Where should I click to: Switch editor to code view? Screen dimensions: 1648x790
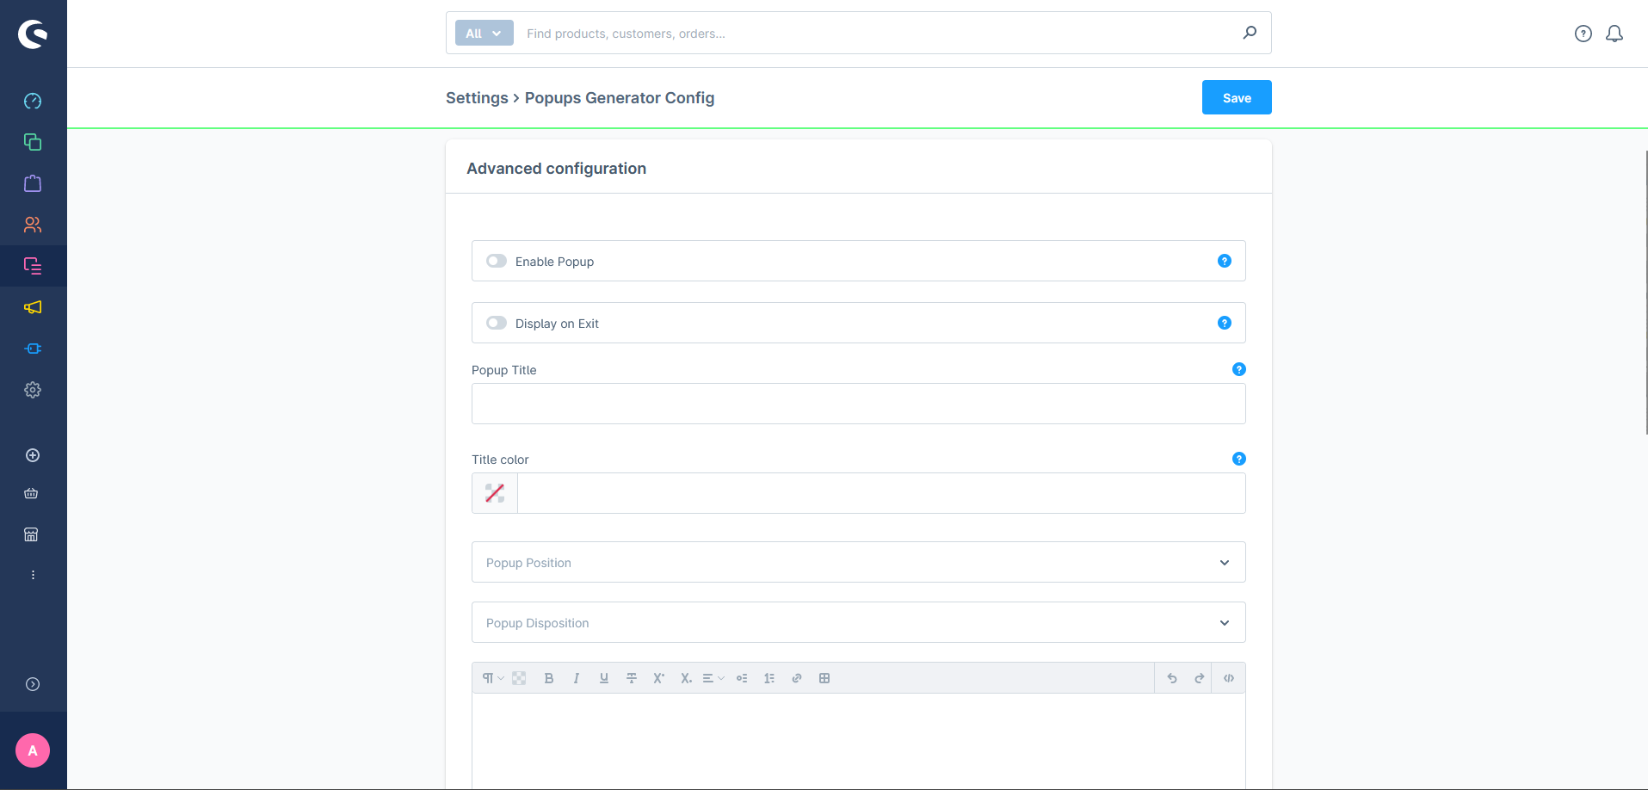click(x=1229, y=678)
